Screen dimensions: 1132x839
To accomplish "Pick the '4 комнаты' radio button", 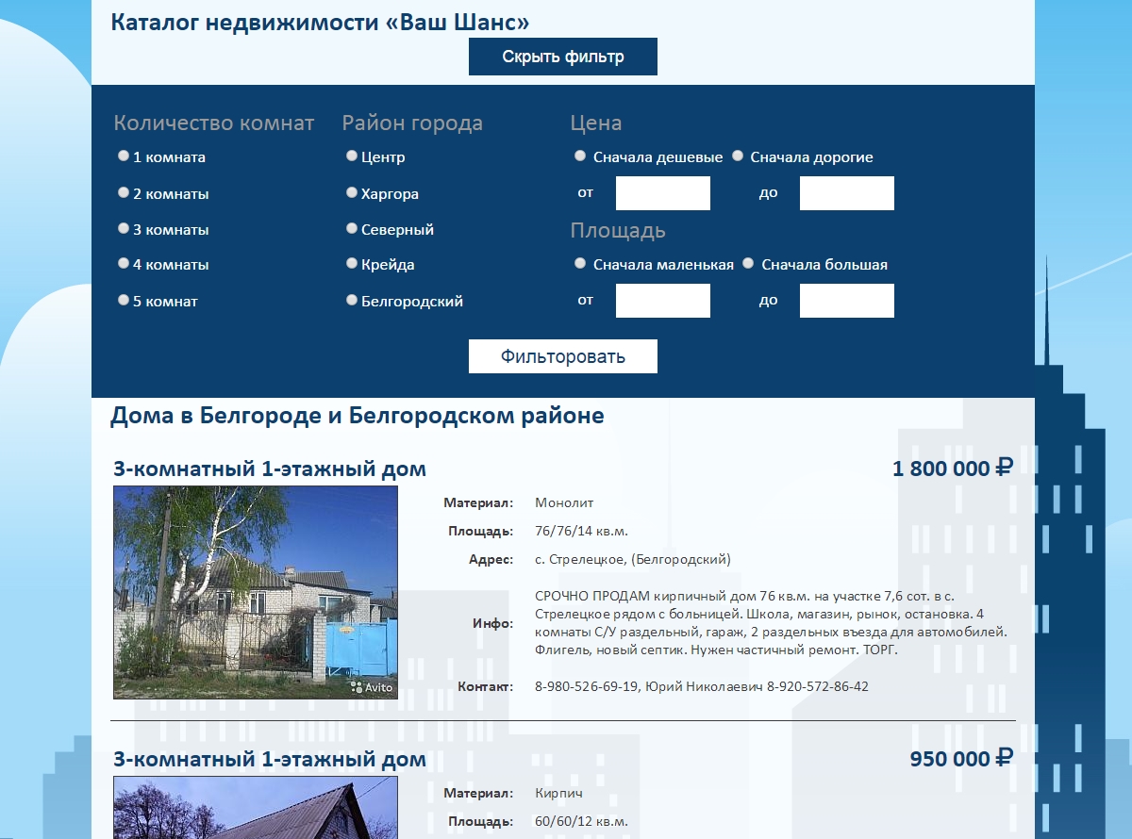I will click(x=124, y=264).
